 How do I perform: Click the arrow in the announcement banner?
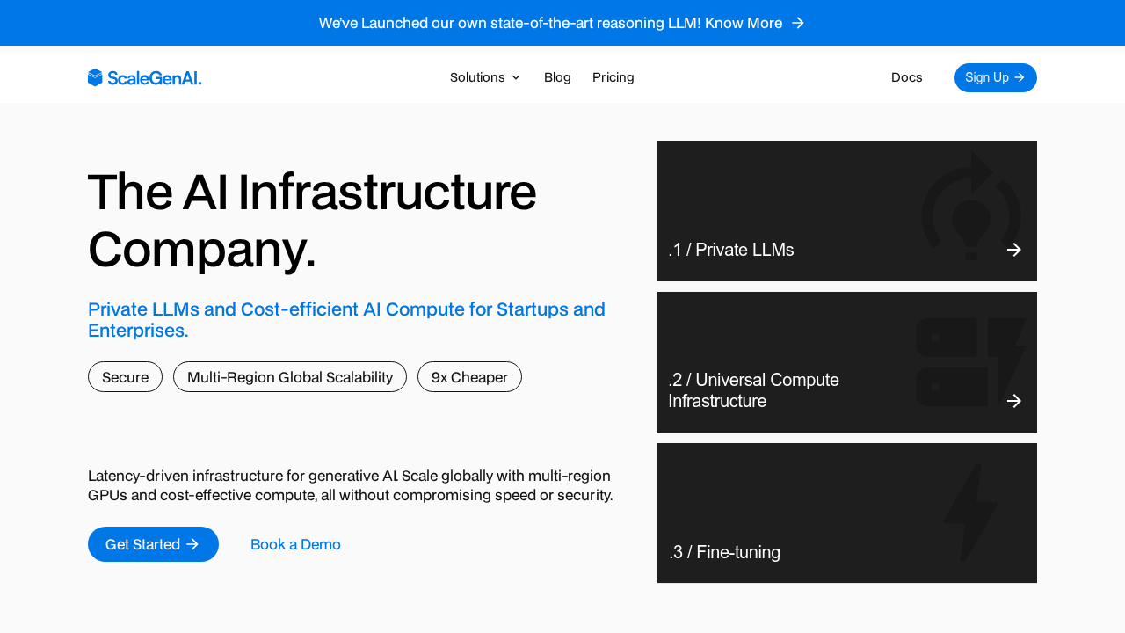(x=798, y=23)
